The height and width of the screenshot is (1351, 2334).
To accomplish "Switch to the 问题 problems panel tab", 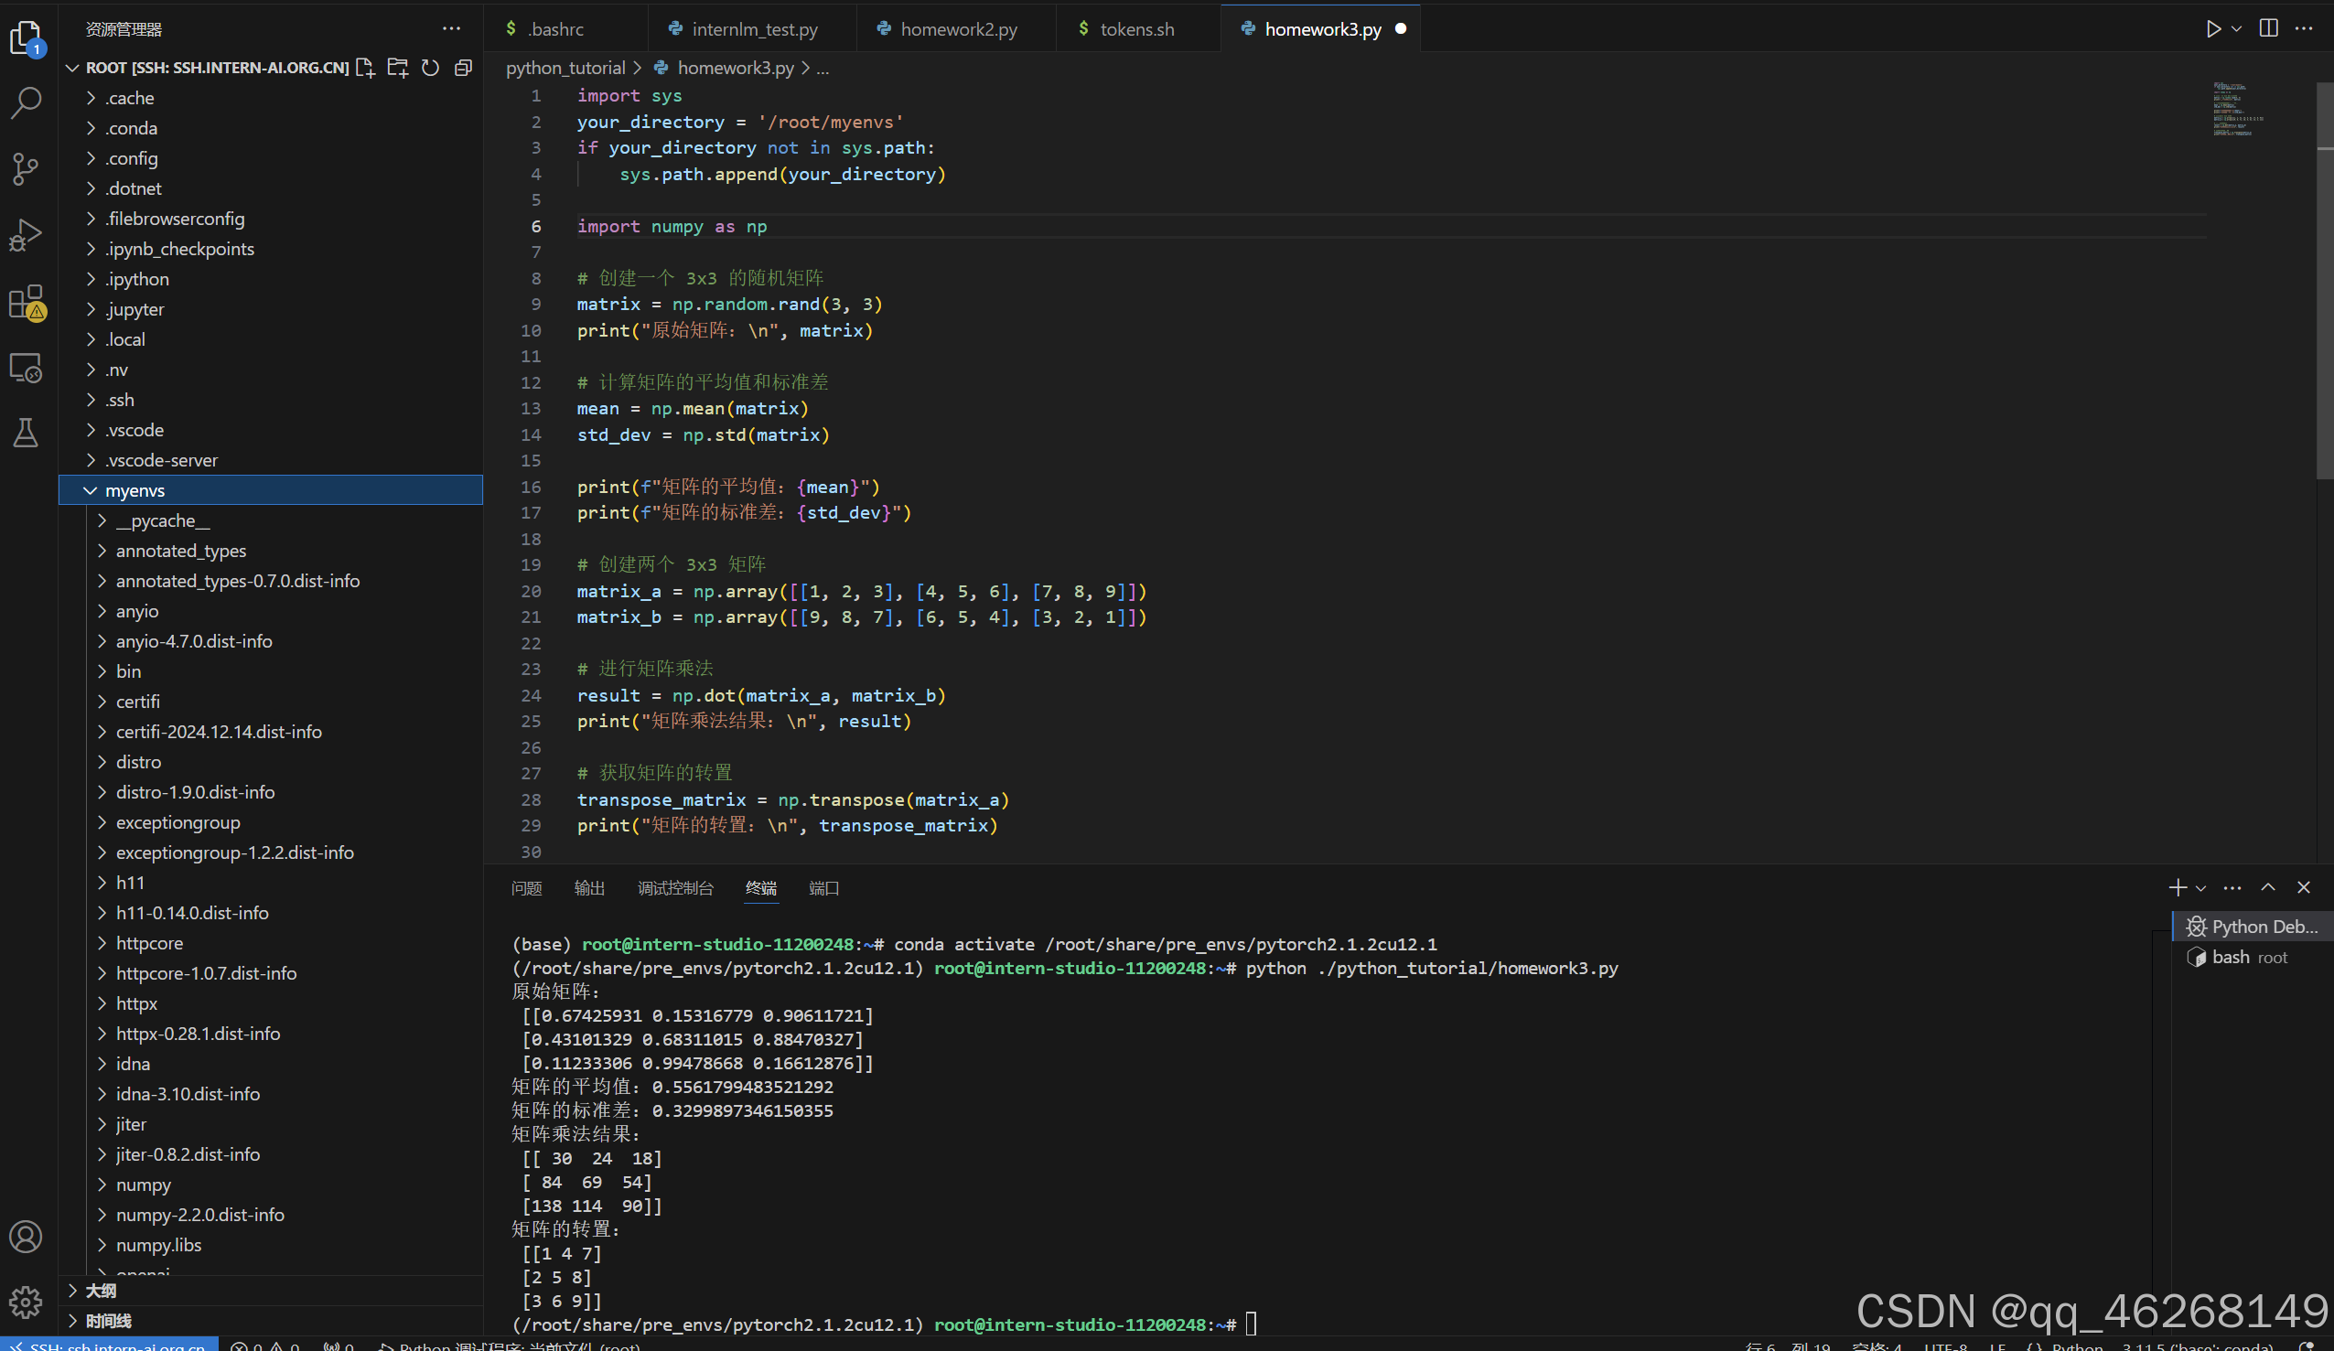I will click(526, 888).
